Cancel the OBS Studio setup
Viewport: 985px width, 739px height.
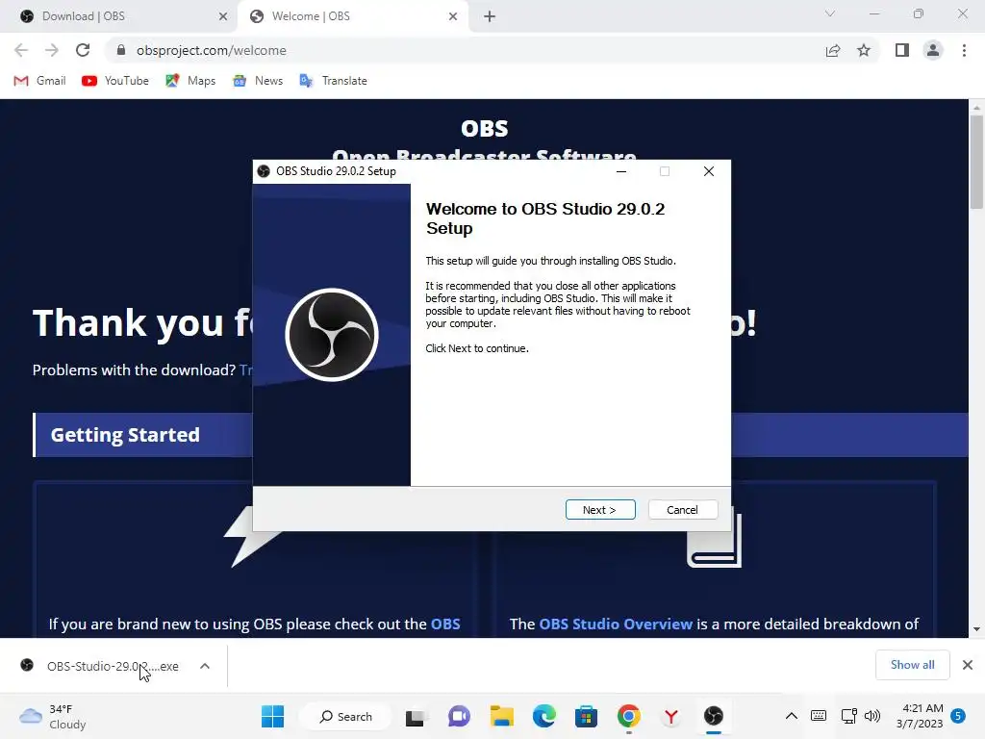coord(682,510)
